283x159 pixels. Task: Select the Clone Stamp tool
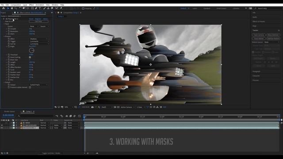tap(48, 8)
